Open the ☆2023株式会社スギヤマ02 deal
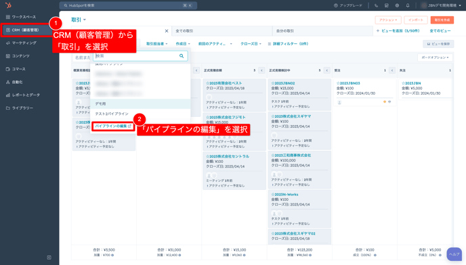 click(293, 234)
